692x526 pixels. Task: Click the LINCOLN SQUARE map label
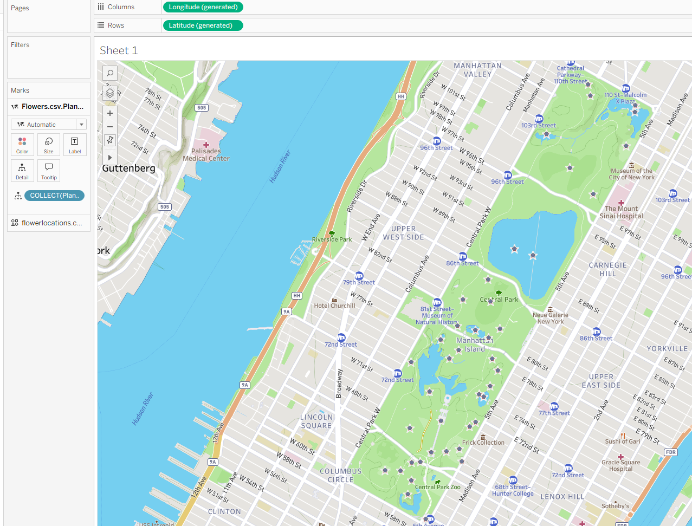316,421
